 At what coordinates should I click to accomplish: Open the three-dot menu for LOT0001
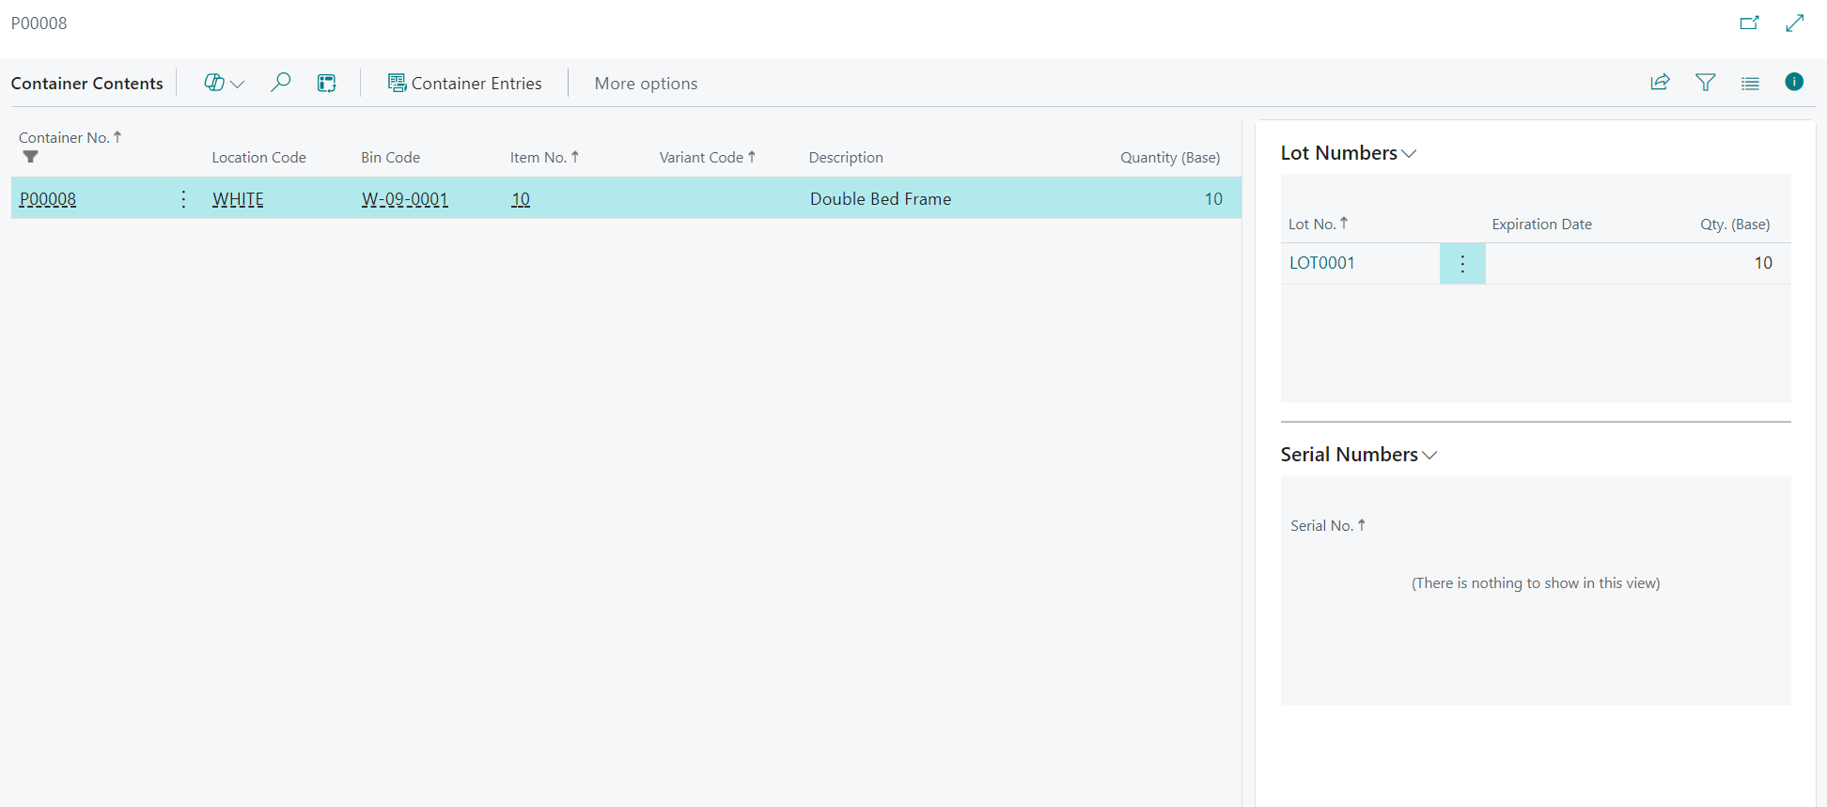[1462, 264]
